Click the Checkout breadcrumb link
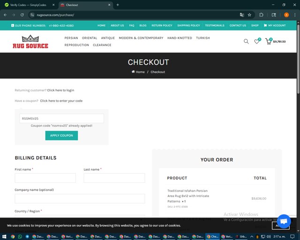Viewport: 300px width, 240px height. point(157,72)
